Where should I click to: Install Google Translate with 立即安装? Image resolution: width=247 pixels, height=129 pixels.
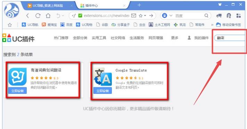(x=102, y=91)
